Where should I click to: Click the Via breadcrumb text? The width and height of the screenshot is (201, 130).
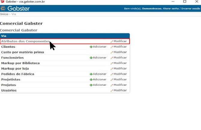[14, 14]
